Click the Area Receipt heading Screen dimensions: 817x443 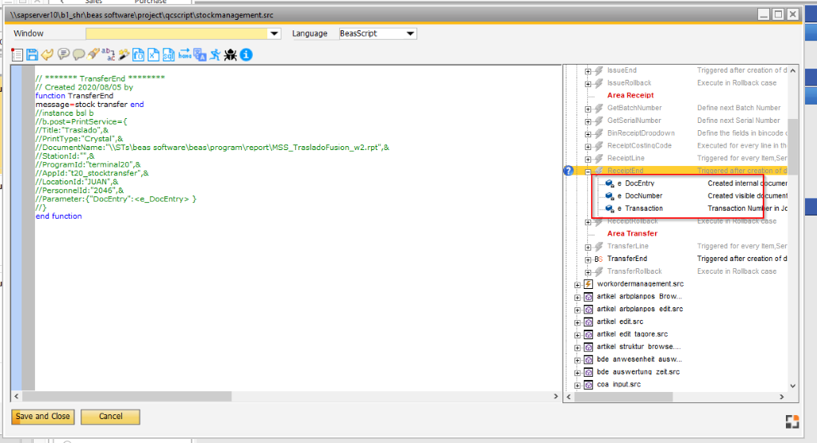tap(630, 95)
